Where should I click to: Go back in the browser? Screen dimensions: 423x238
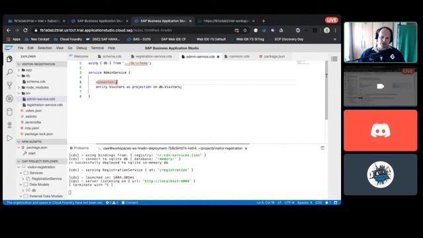(x=9, y=30)
